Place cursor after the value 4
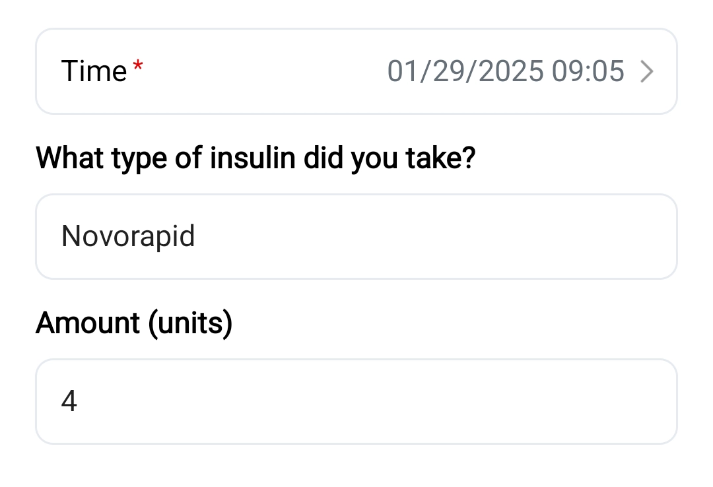The height and width of the screenshot is (487, 713). (79, 401)
